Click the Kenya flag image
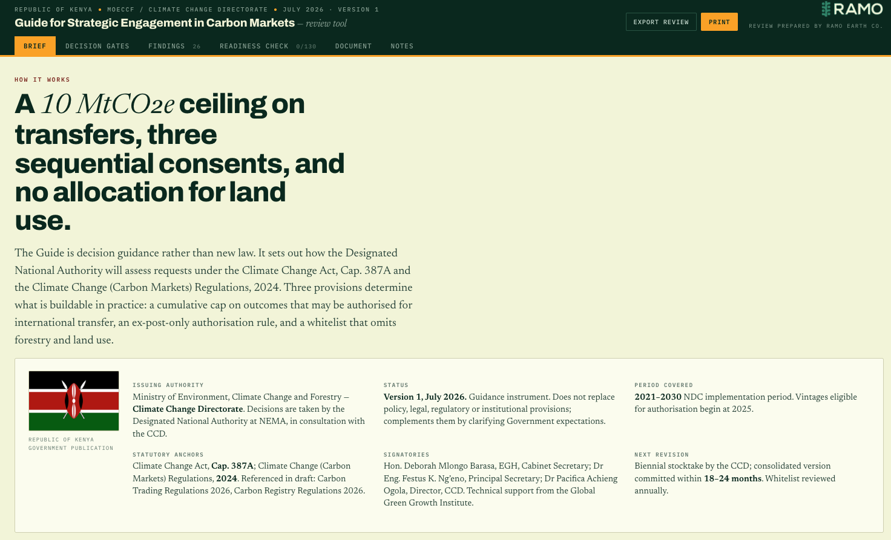Image resolution: width=891 pixels, height=540 pixels. 74,401
